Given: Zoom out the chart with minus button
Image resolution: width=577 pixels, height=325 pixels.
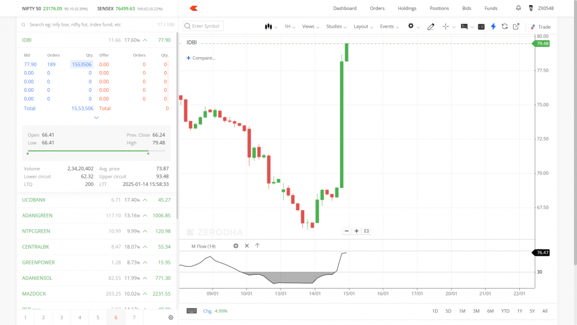Looking at the screenshot, I should point(346,231).
